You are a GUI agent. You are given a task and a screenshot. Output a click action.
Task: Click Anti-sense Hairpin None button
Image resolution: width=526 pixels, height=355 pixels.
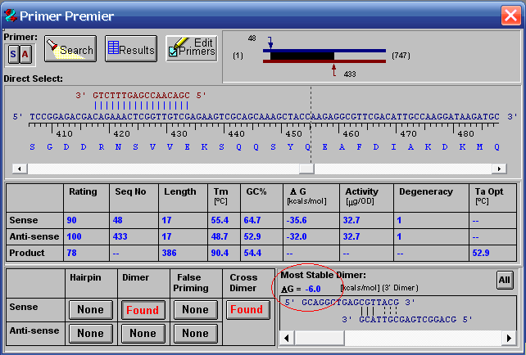(x=91, y=333)
